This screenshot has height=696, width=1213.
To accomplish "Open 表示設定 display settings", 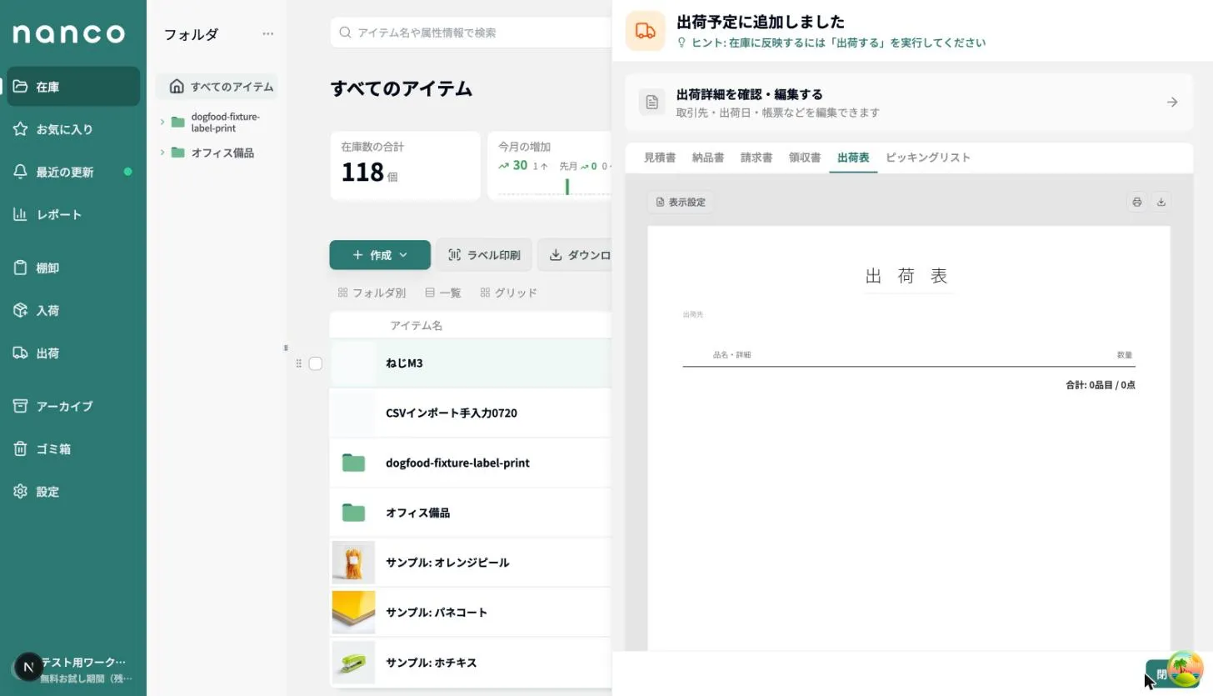I will pyautogui.click(x=681, y=202).
